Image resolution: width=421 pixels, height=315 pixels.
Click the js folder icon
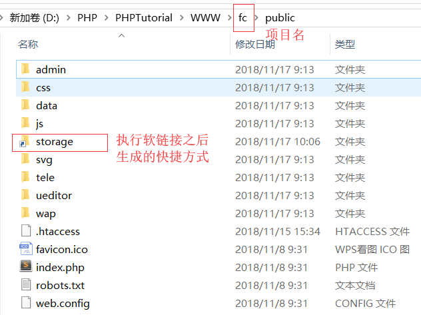[x=25, y=123]
